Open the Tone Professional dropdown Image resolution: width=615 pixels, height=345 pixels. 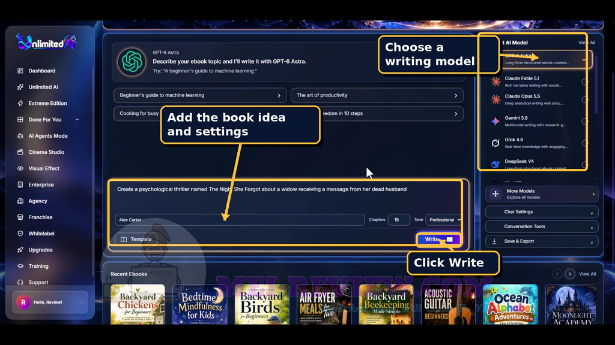coord(443,220)
